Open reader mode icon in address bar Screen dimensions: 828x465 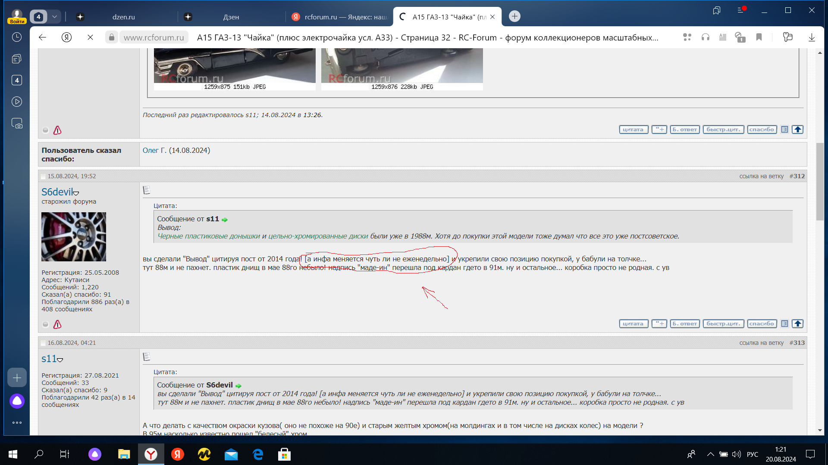[723, 37]
